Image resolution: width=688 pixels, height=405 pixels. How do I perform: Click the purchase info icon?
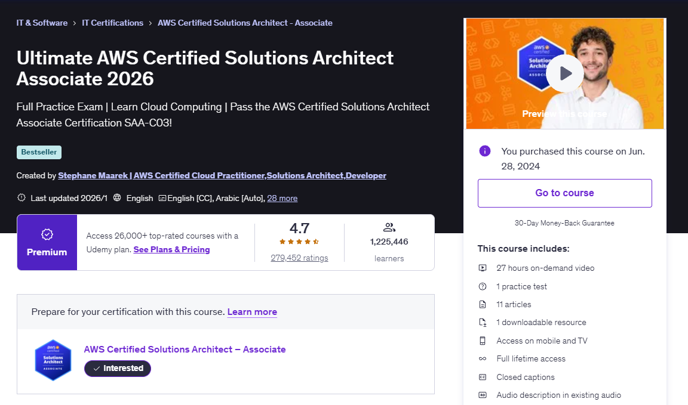pyautogui.click(x=485, y=152)
